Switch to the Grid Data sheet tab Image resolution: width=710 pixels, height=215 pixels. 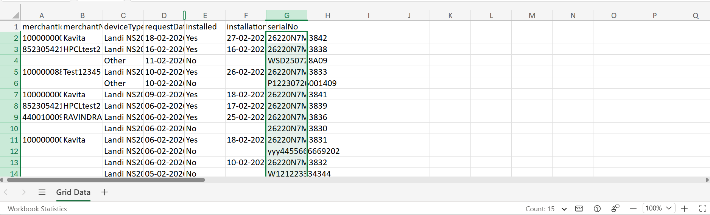[x=73, y=192]
